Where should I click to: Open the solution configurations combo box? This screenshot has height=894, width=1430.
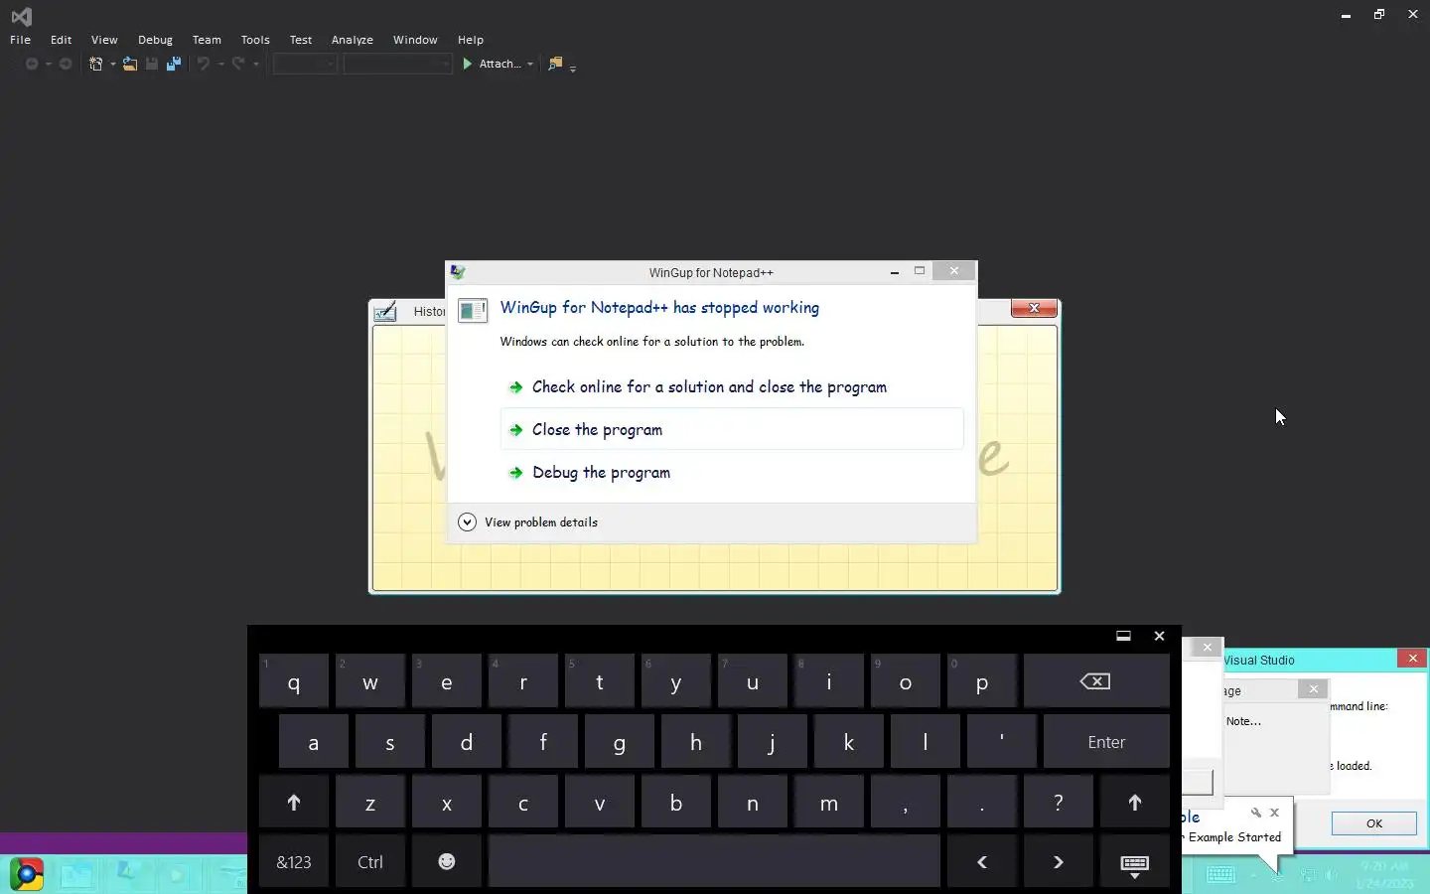point(306,64)
